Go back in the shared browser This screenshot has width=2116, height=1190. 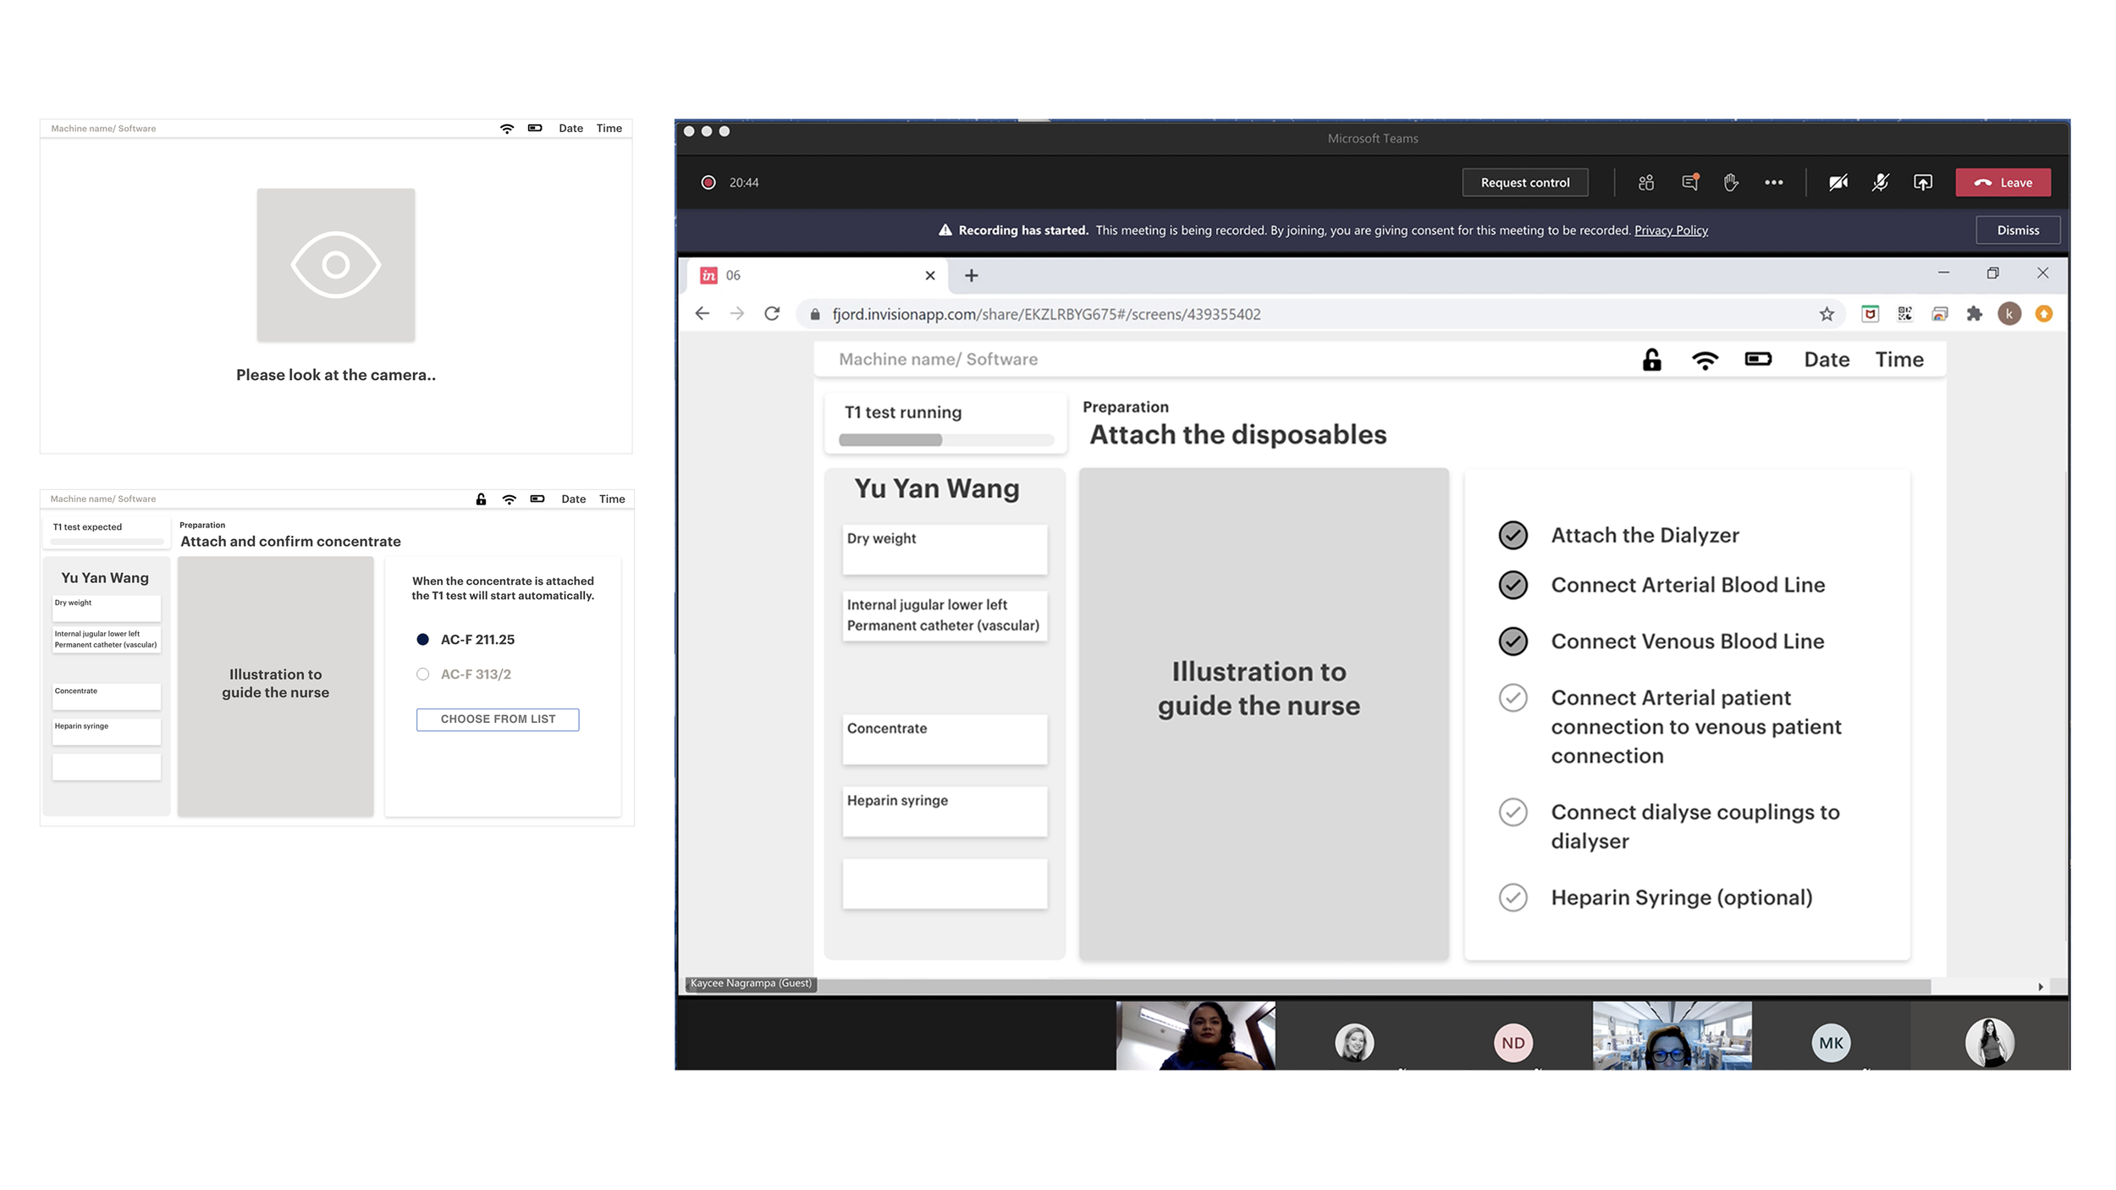pyautogui.click(x=702, y=314)
